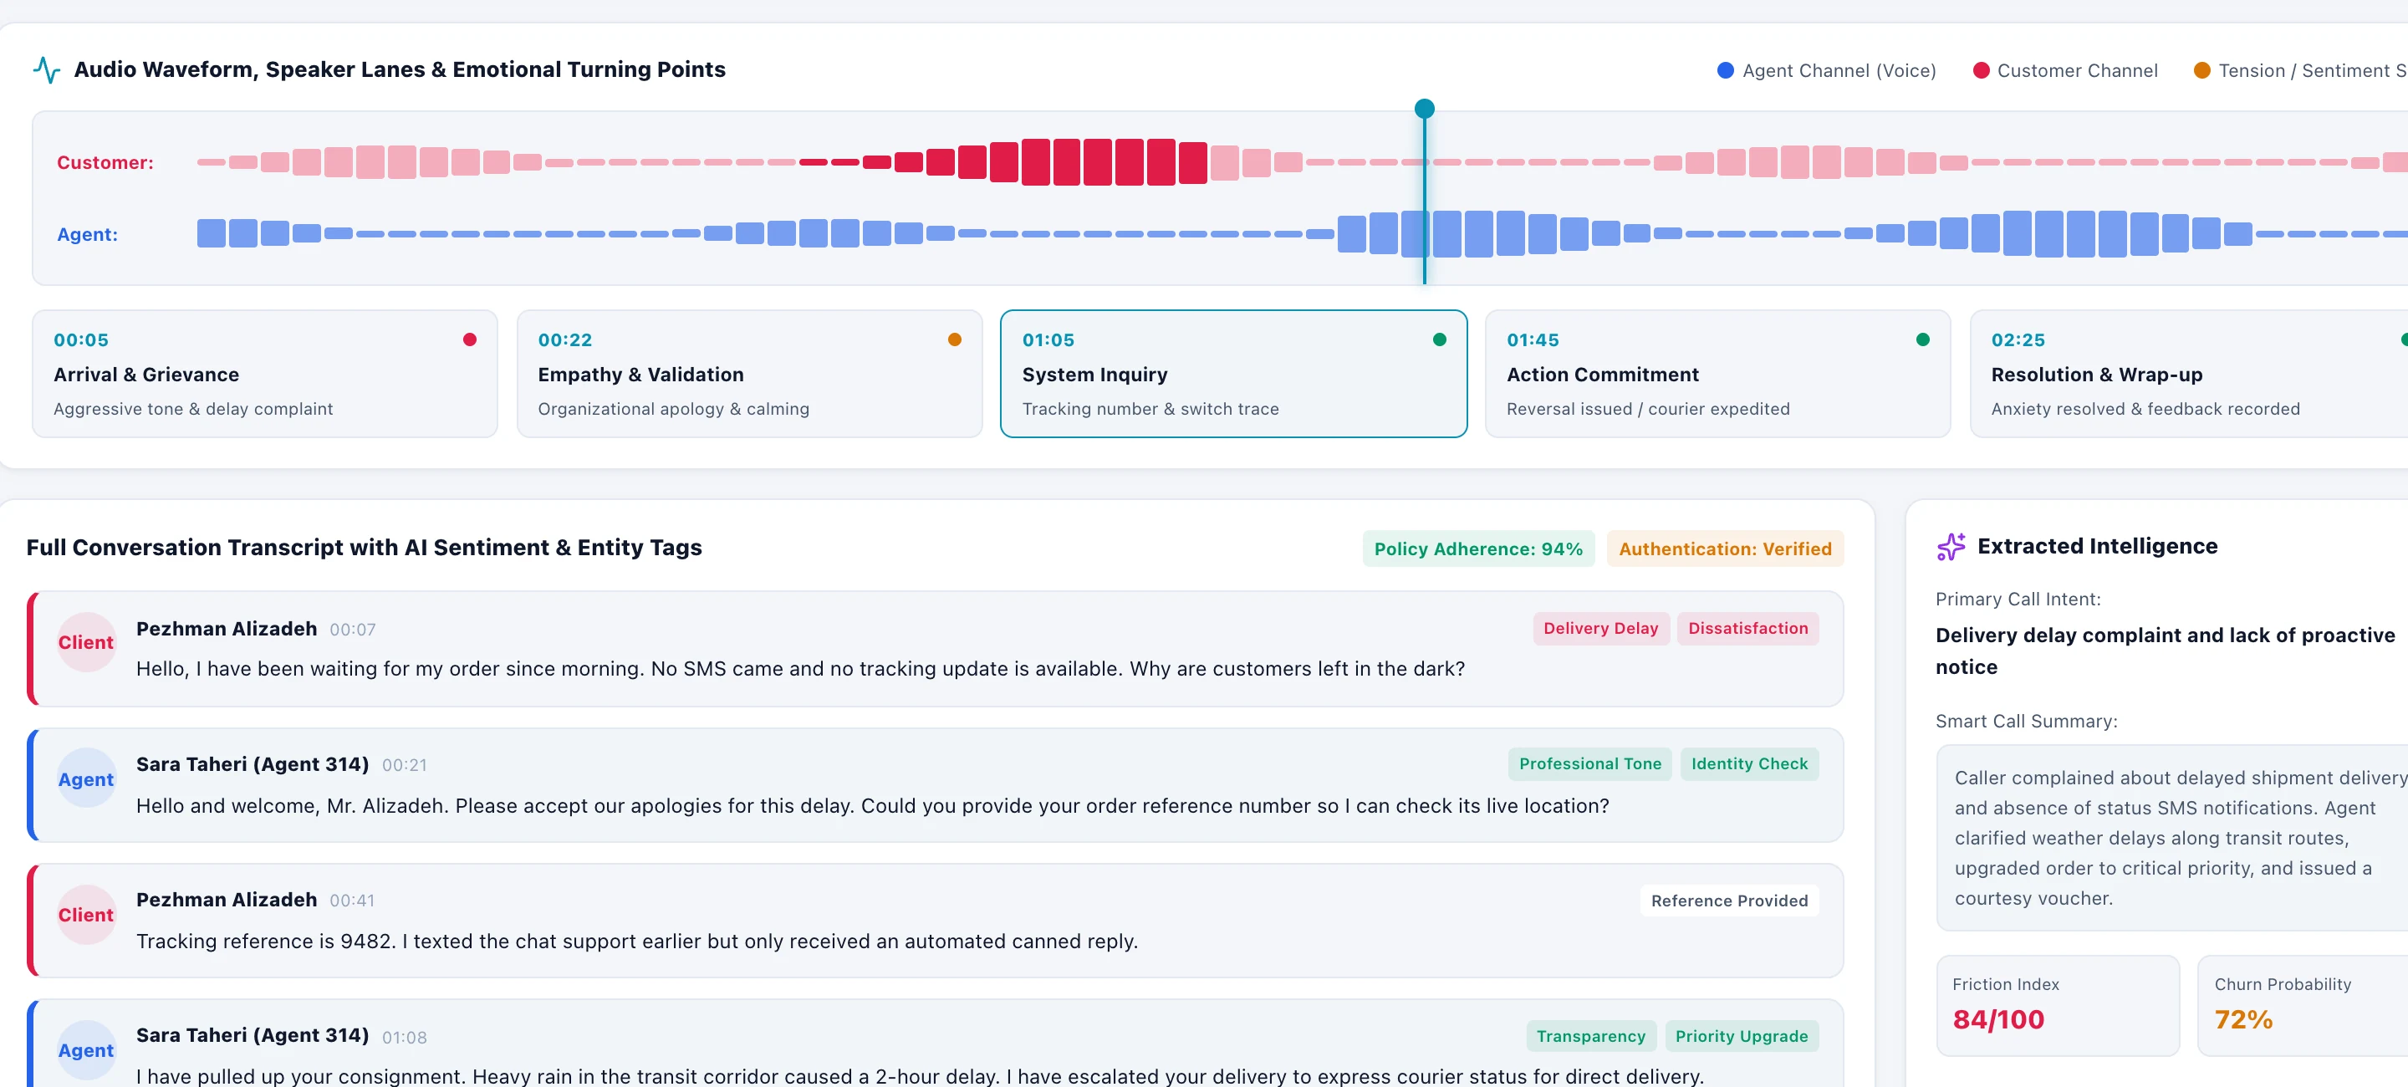Click the Reference Provided tag
Image resolution: width=2408 pixels, height=1087 pixels.
point(1729,901)
